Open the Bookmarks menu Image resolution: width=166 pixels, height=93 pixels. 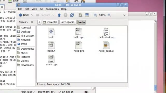pos(52,9)
